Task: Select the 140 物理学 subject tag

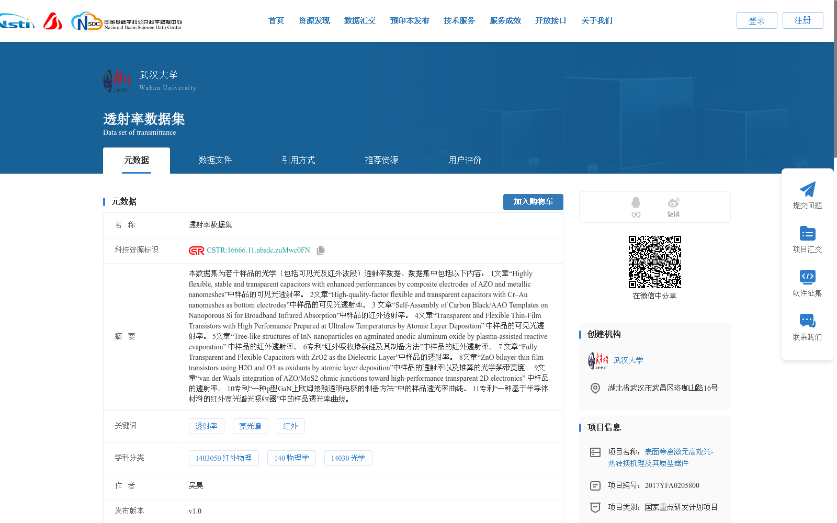Action: tap(291, 458)
